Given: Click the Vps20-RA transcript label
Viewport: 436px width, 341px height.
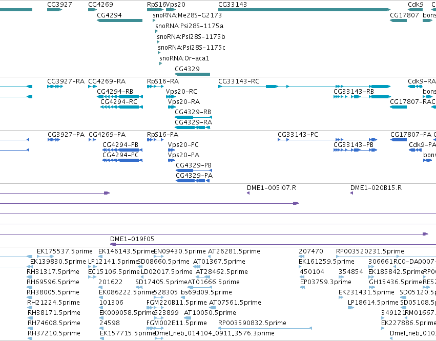Looking at the screenshot, I should coord(184,102).
